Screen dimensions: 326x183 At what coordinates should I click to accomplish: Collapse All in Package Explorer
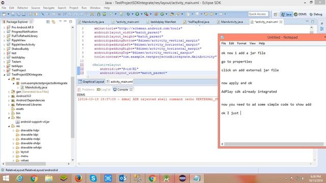tap(48, 21)
